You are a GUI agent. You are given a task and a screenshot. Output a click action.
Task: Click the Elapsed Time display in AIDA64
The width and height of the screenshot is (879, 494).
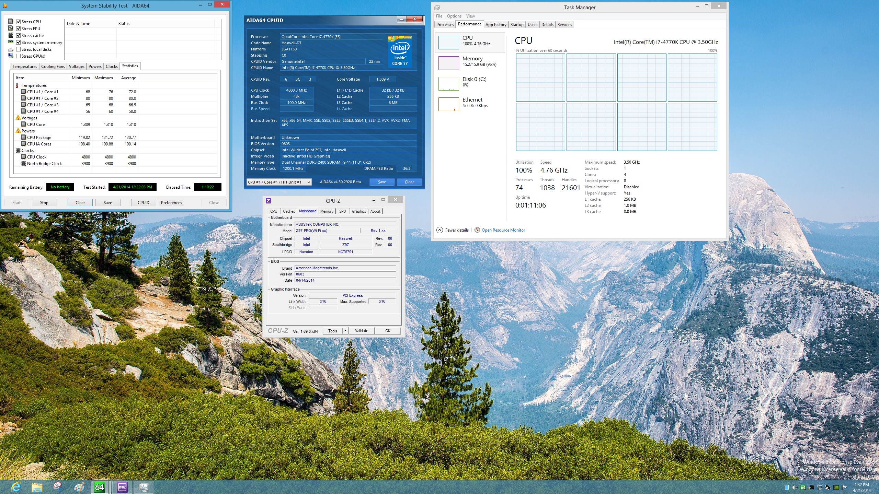(x=207, y=187)
